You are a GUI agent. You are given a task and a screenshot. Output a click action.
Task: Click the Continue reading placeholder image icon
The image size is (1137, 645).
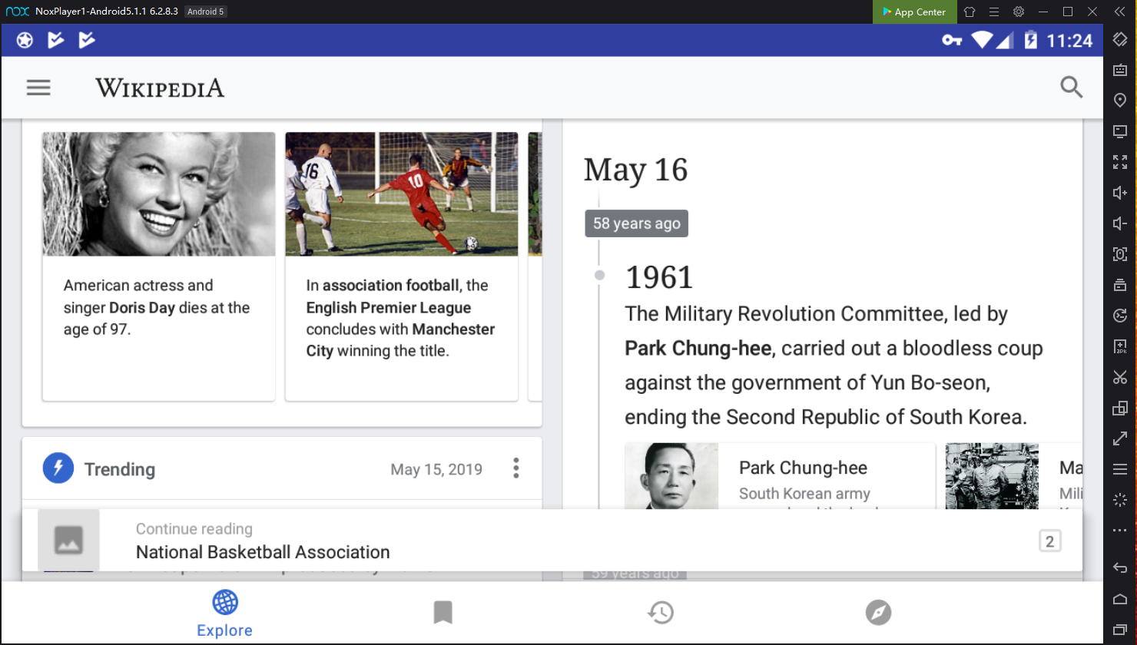pos(68,541)
